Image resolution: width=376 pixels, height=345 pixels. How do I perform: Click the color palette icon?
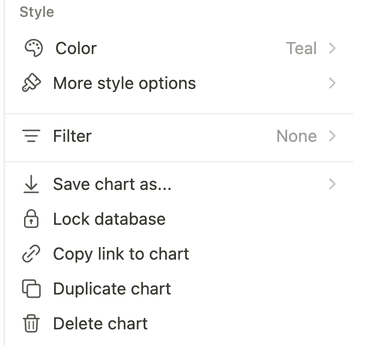tap(33, 49)
